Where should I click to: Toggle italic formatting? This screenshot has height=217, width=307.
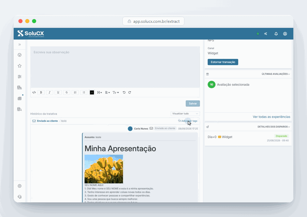[49, 93]
